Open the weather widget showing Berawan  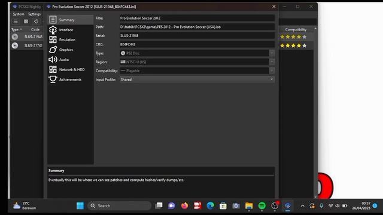pyautogui.click(x=25, y=205)
